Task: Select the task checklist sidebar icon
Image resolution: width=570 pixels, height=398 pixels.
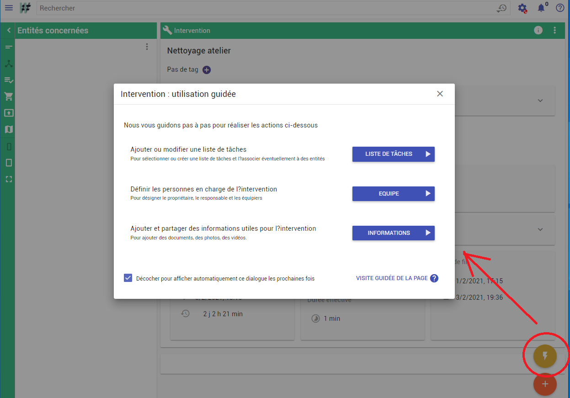Action: [9, 80]
